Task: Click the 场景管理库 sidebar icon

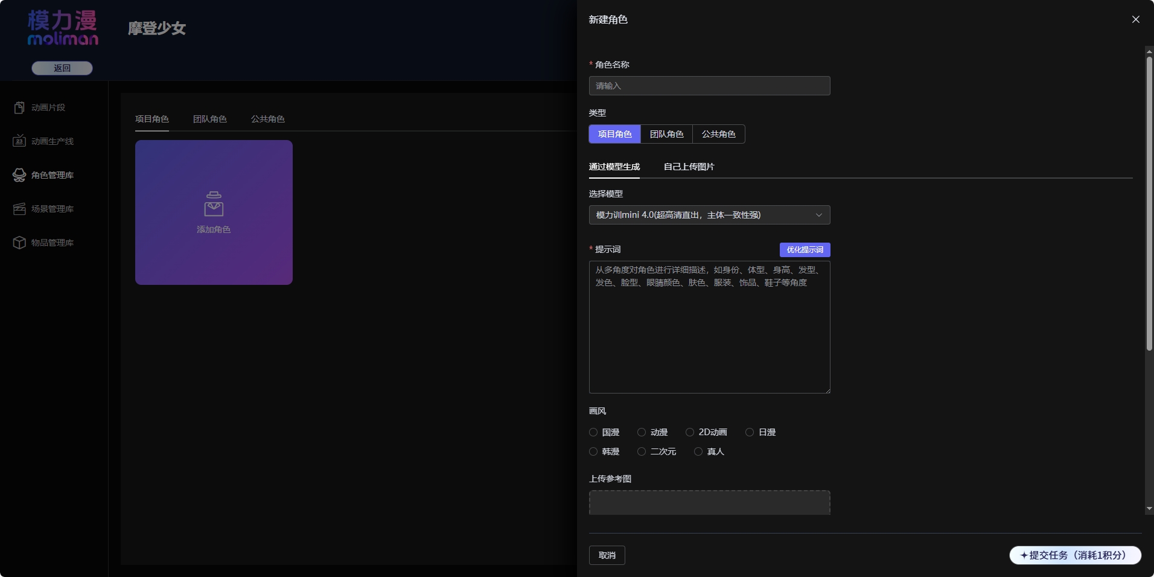Action: point(19,209)
